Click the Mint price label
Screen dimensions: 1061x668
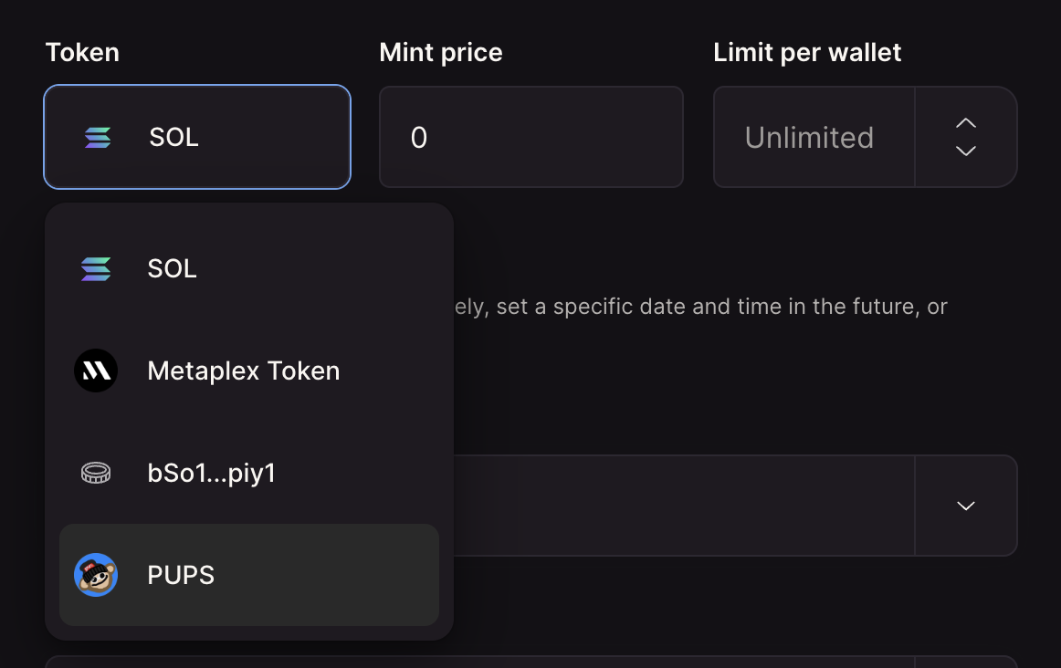tap(440, 53)
